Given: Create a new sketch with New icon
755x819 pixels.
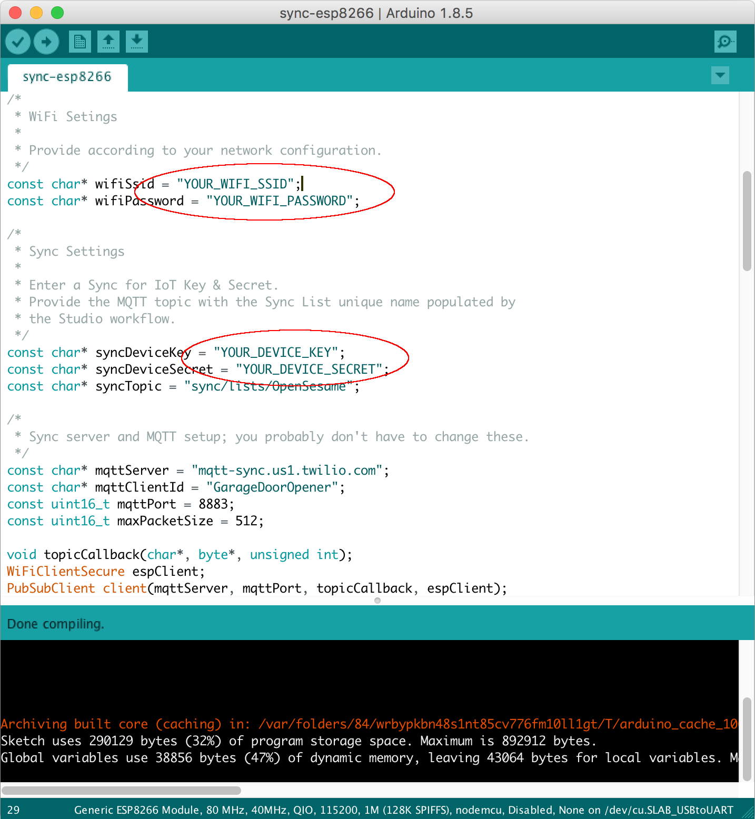Looking at the screenshot, I should (x=80, y=42).
